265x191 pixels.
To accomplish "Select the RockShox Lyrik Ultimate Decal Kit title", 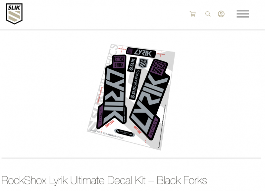I will 104,180.
